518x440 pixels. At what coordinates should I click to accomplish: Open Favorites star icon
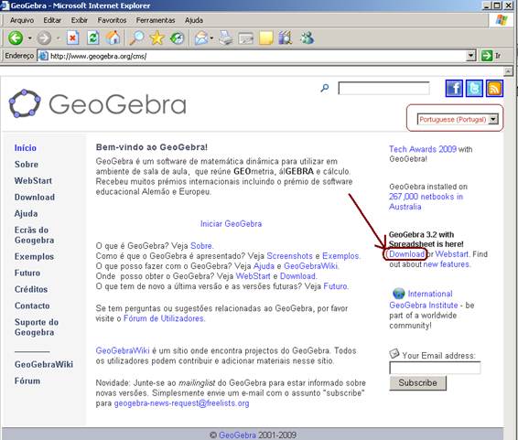coord(156,38)
